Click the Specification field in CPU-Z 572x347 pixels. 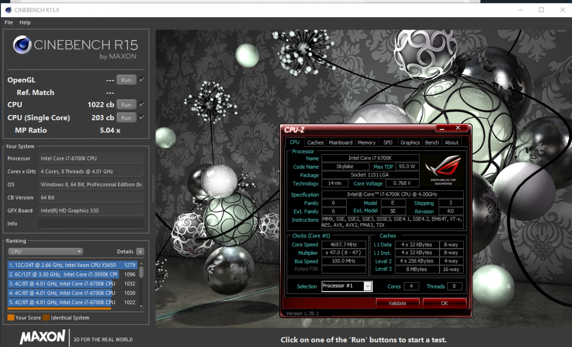(x=392, y=194)
